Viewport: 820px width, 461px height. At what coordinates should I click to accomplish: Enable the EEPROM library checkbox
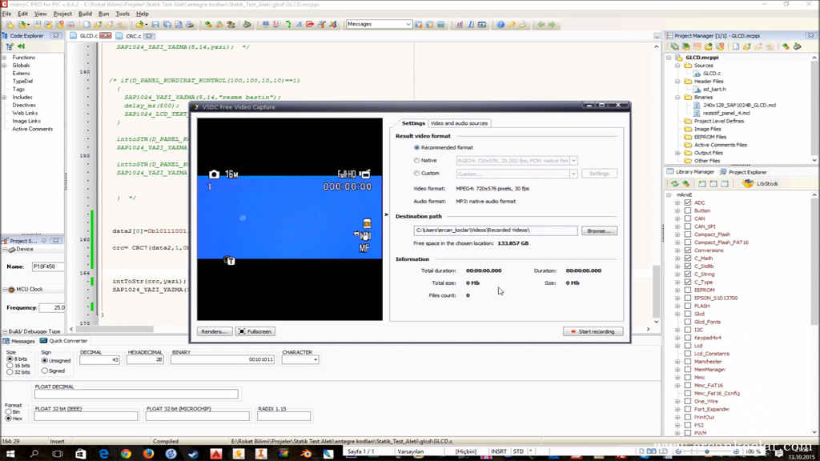pyautogui.click(x=688, y=290)
